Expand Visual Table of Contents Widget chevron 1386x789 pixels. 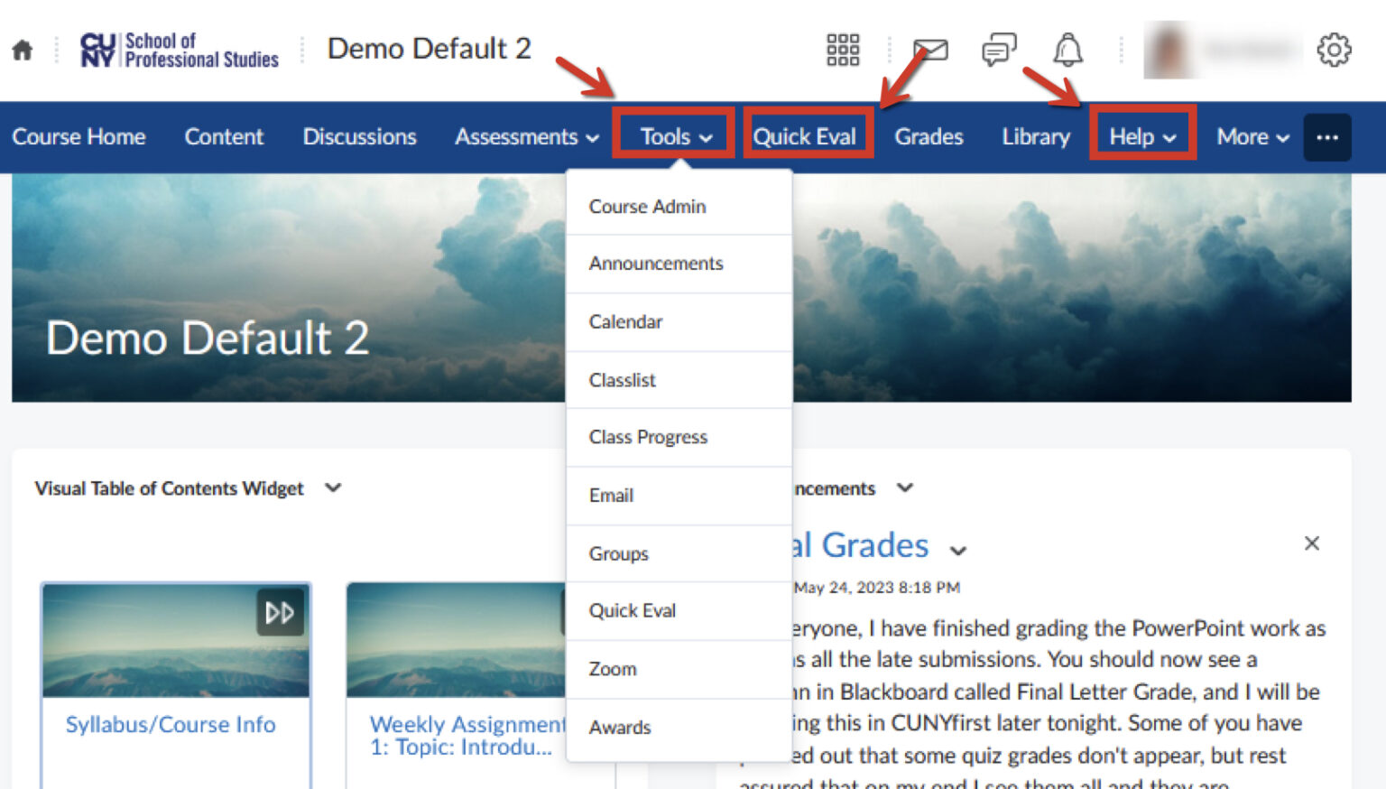(333, 487)
